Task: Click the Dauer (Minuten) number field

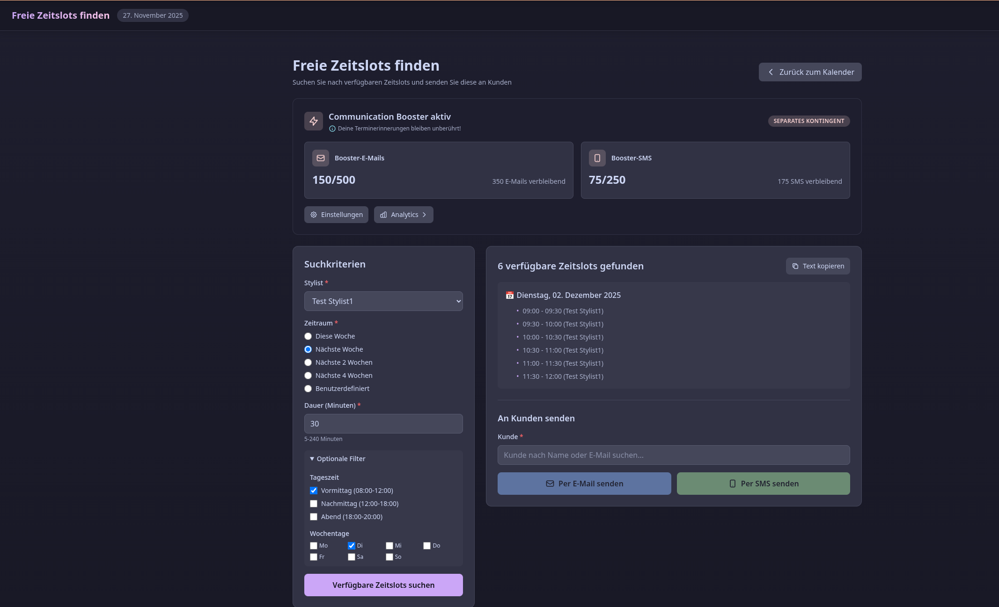Action: (383, 424)
